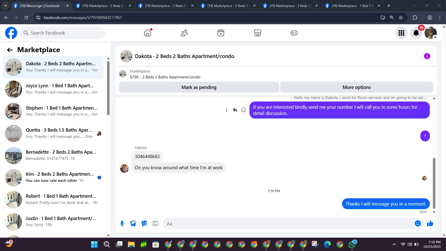This screenshot has height=251, width=446.
Task: View site information icon in address bar
Action: (38, 18)
